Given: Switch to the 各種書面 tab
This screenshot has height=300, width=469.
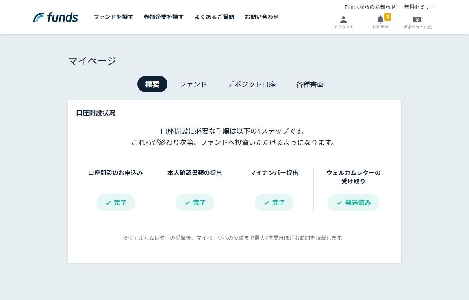Looking at the screenshot, I should click(x=310, y=84).
